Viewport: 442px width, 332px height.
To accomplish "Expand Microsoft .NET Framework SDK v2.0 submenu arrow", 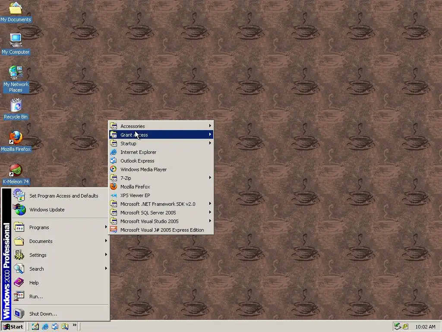I will tap(210, 204).
